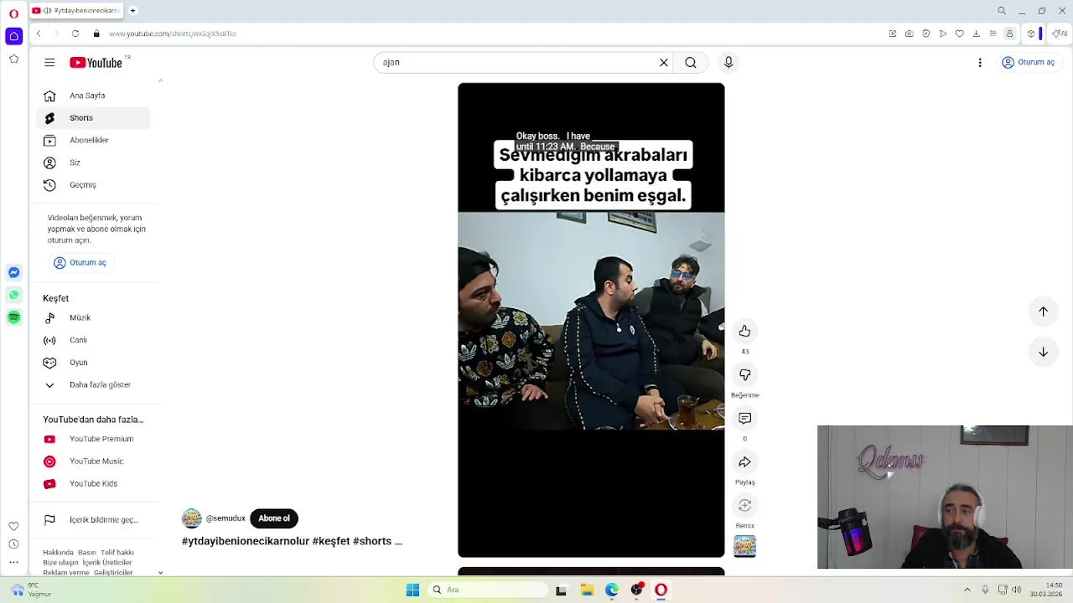Open Müzik under Keşfet
Image resolution: width=1073 pixels, height=603 pixels.
pyautogui.click(x=93, y=317)
